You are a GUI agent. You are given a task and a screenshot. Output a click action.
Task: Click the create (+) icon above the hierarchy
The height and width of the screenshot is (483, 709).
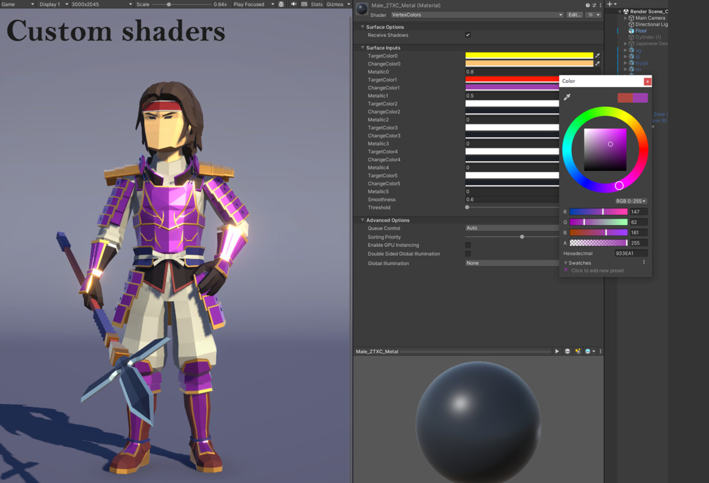(609, 4)
